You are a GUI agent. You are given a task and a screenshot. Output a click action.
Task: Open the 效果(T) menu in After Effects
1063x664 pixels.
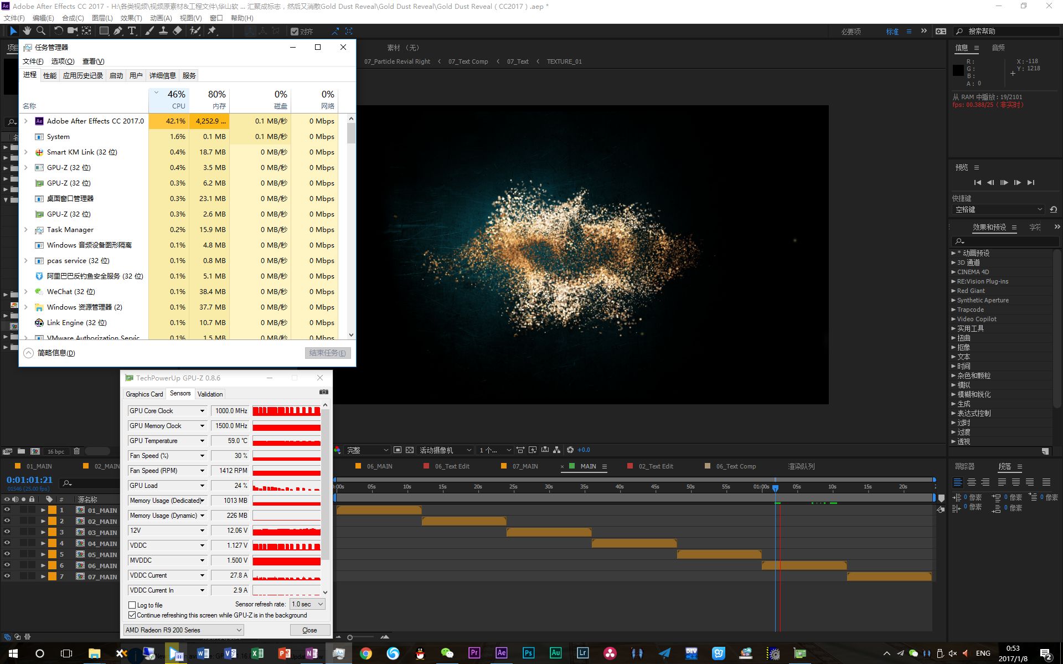(x=131, y=18)
